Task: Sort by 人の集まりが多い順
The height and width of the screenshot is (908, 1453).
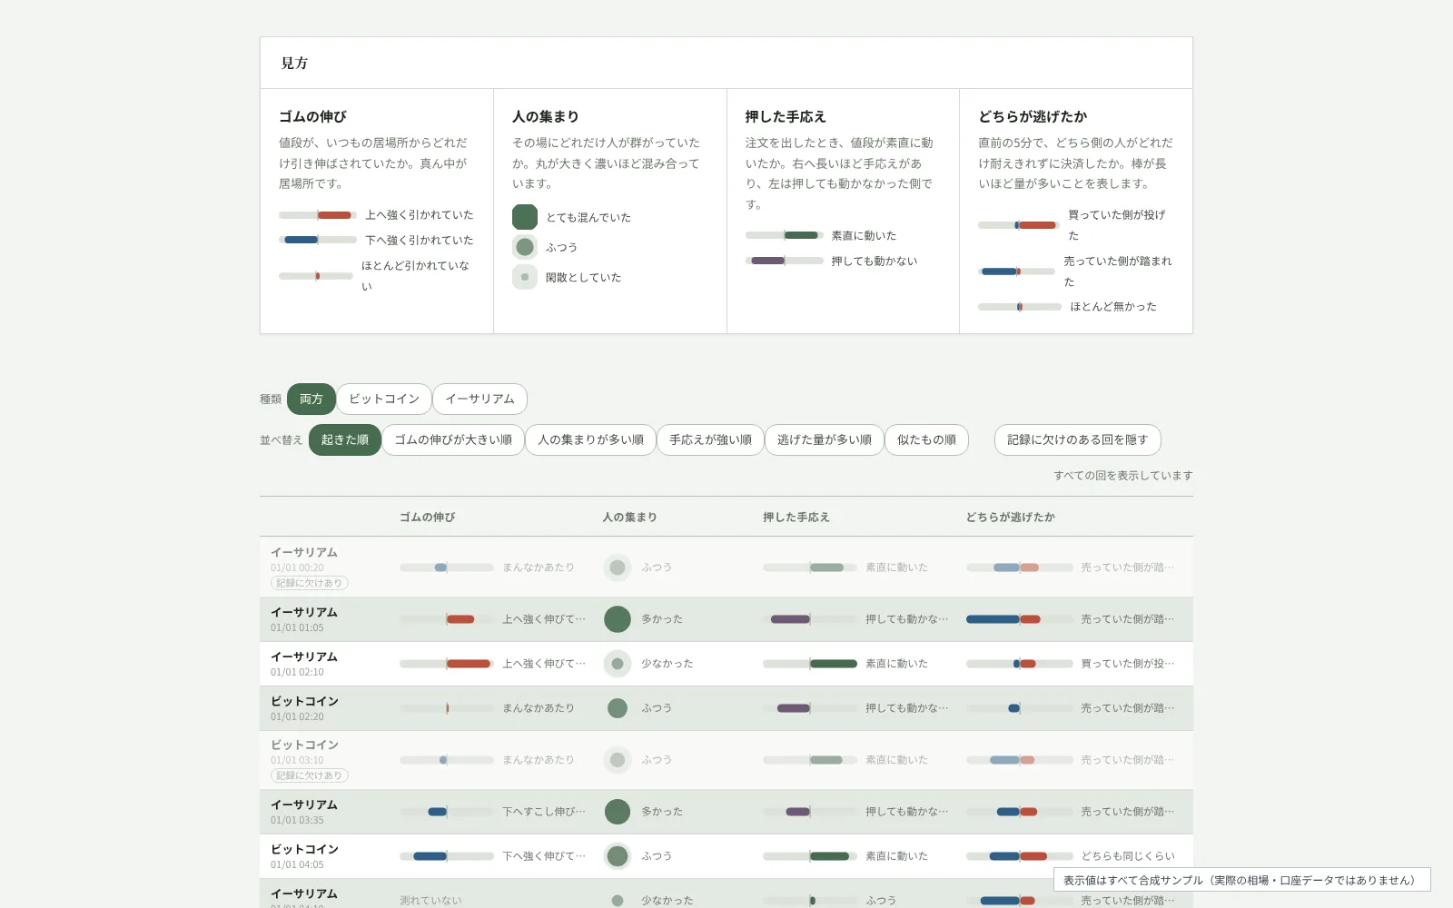Action: (590, 439)
